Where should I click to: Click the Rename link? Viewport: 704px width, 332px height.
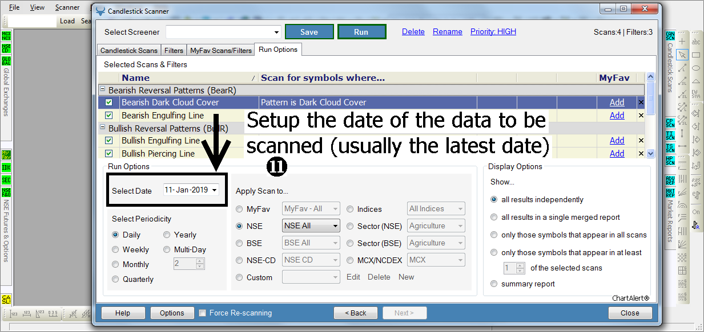(x=448, y=32)
